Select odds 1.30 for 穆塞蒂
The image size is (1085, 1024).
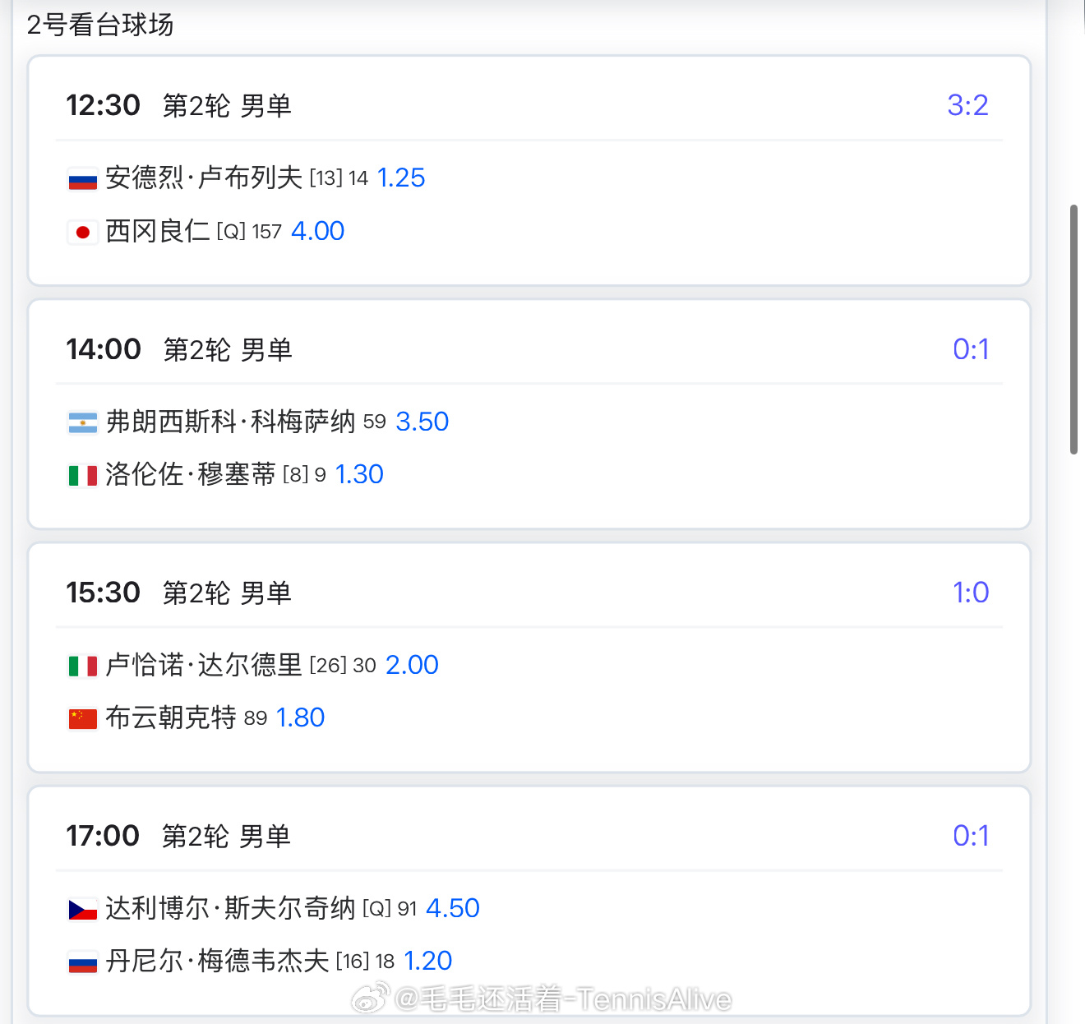point(359,474)
